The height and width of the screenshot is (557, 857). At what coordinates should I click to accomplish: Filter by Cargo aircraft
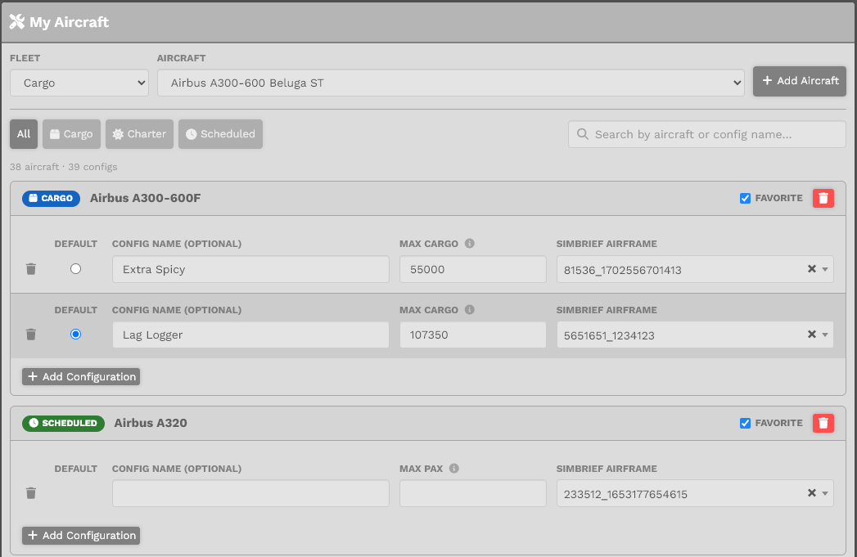pos(71,134)
